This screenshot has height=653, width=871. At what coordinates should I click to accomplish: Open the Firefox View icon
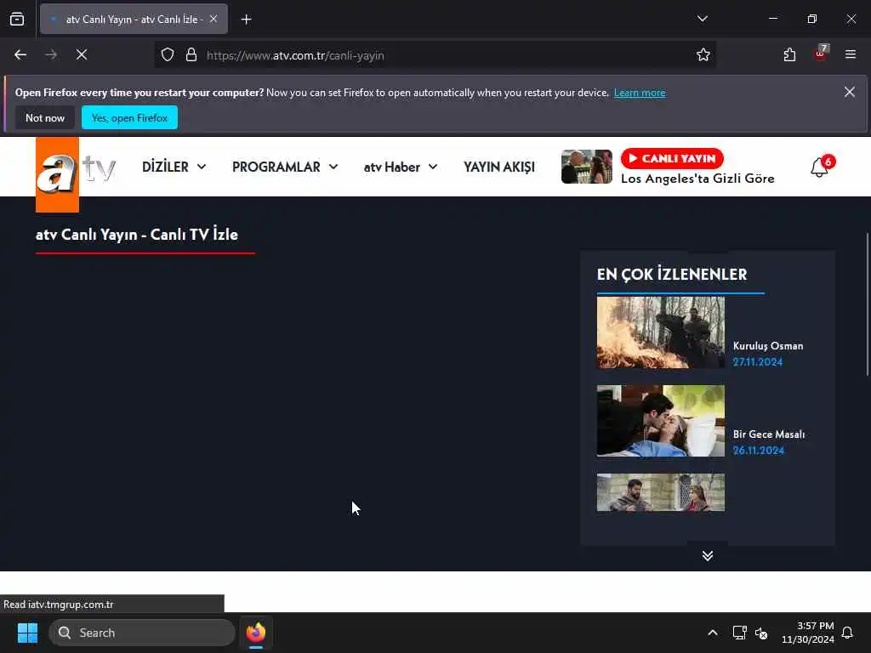pyautogui.click(x=17, y=19)
